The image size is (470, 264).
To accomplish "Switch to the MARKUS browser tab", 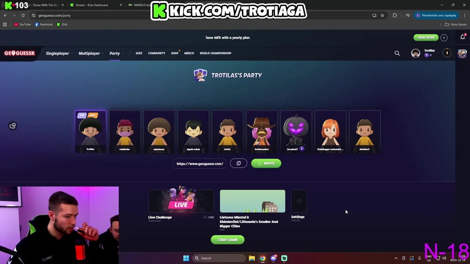I will point(141,5).
